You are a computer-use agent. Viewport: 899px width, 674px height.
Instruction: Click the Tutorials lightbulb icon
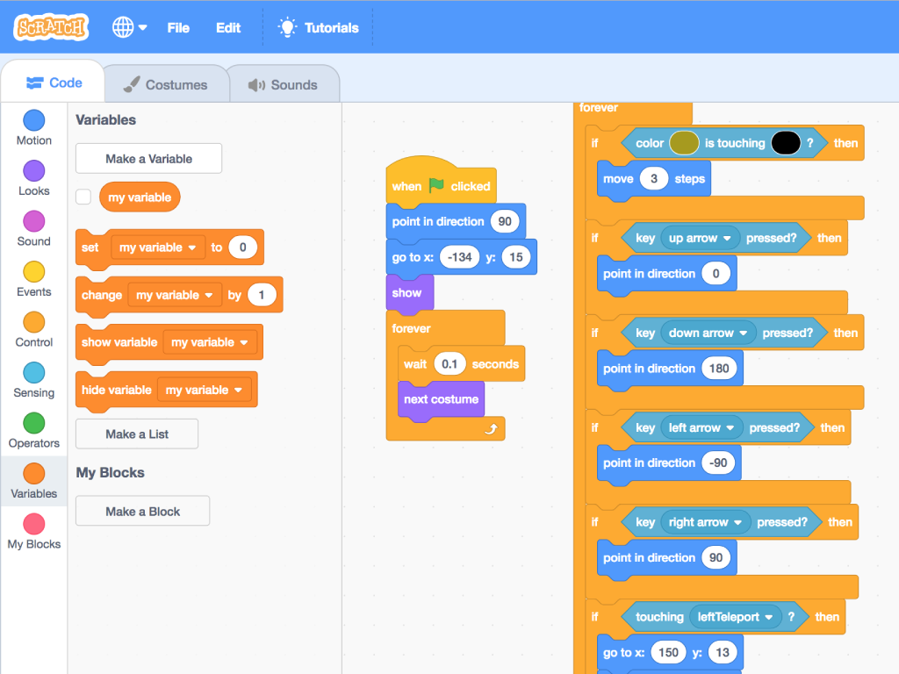(287, 27)
